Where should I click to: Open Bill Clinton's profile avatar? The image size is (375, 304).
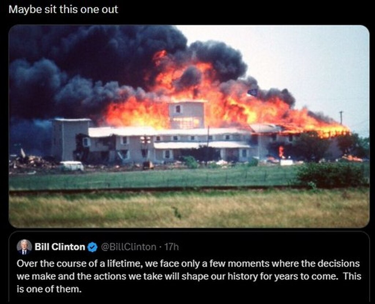pos(24,246)
